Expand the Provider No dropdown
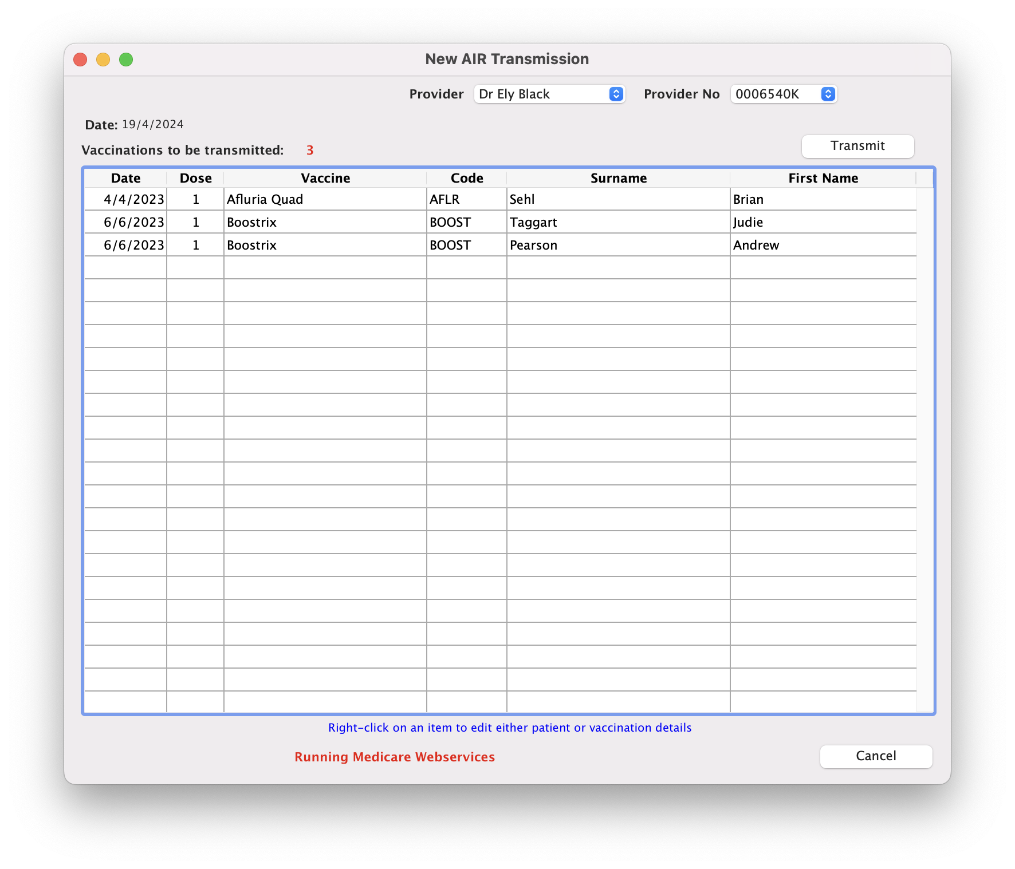 click(783, 94)
